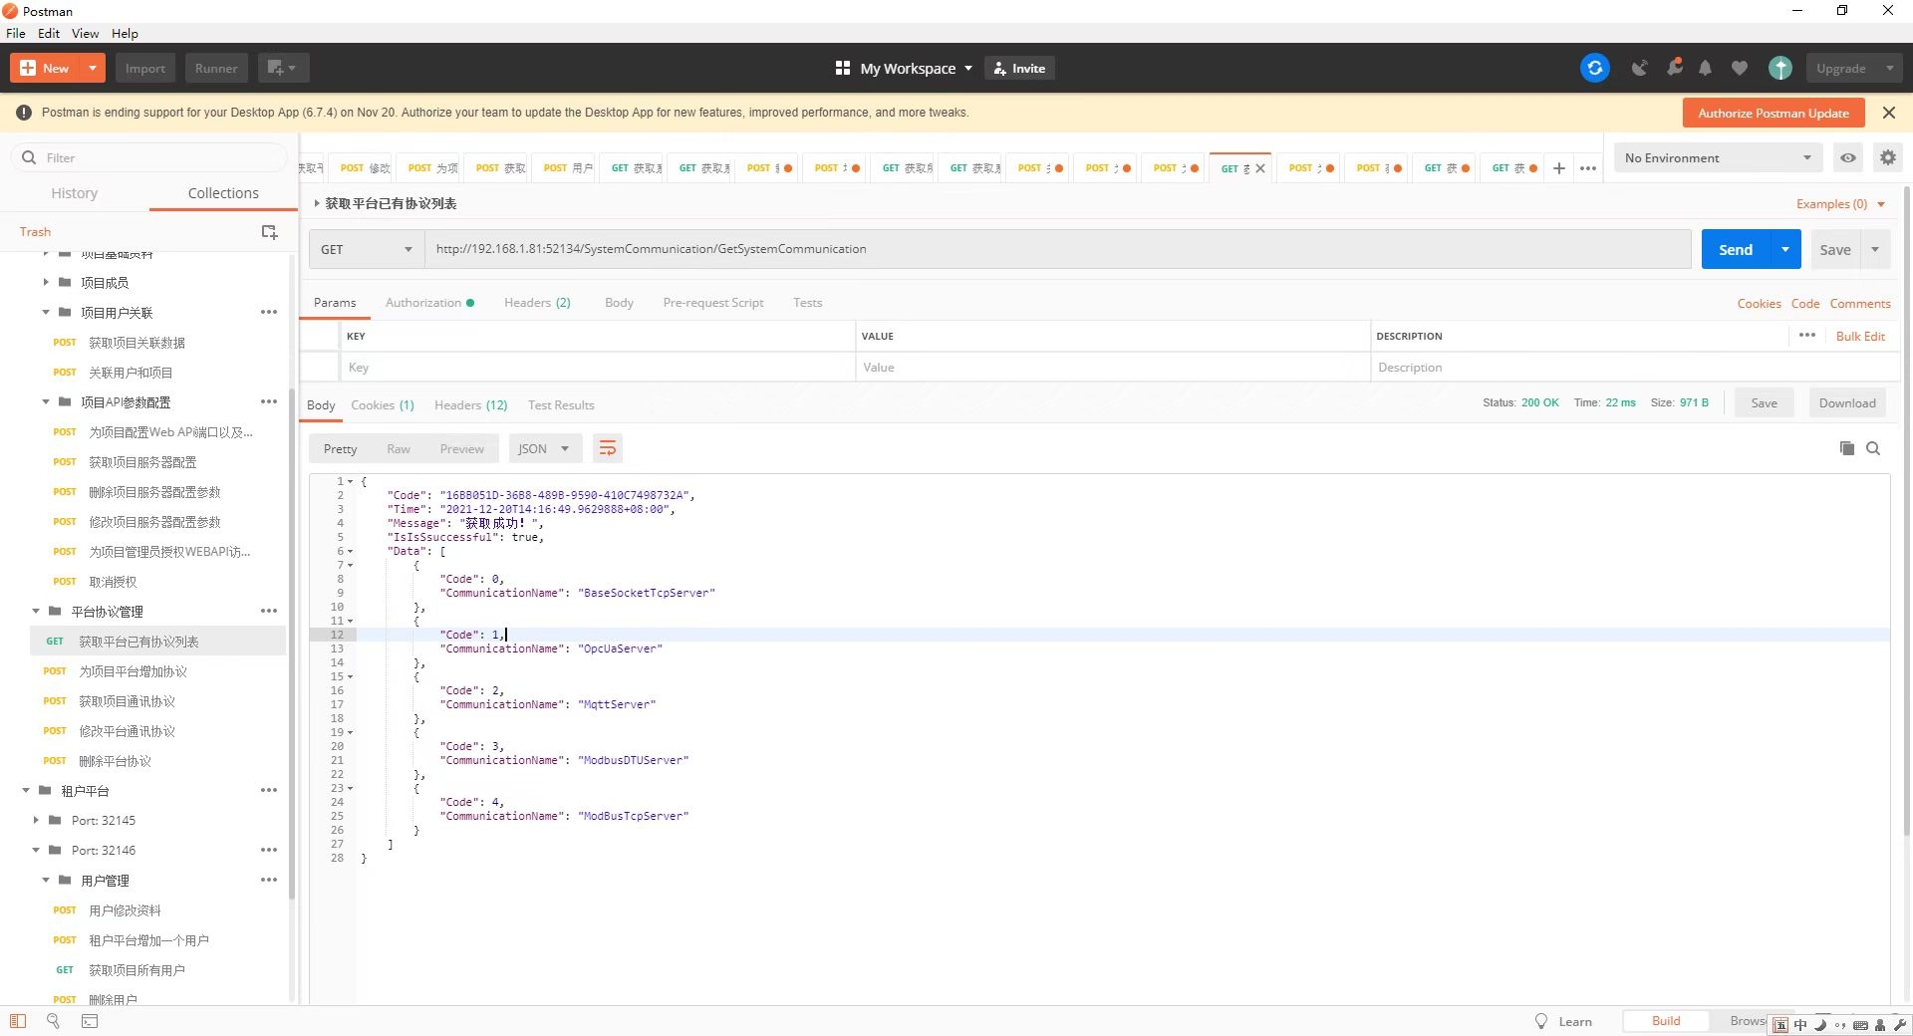Open the Upgrade dropdown
The height and width of the screenshot is (1036, 1913).
pos(1854,68)
